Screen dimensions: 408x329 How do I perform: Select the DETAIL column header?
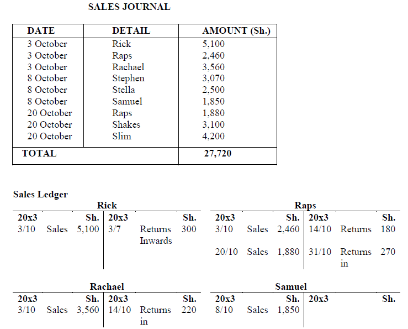pyautogui.click(x=131, y=31)
